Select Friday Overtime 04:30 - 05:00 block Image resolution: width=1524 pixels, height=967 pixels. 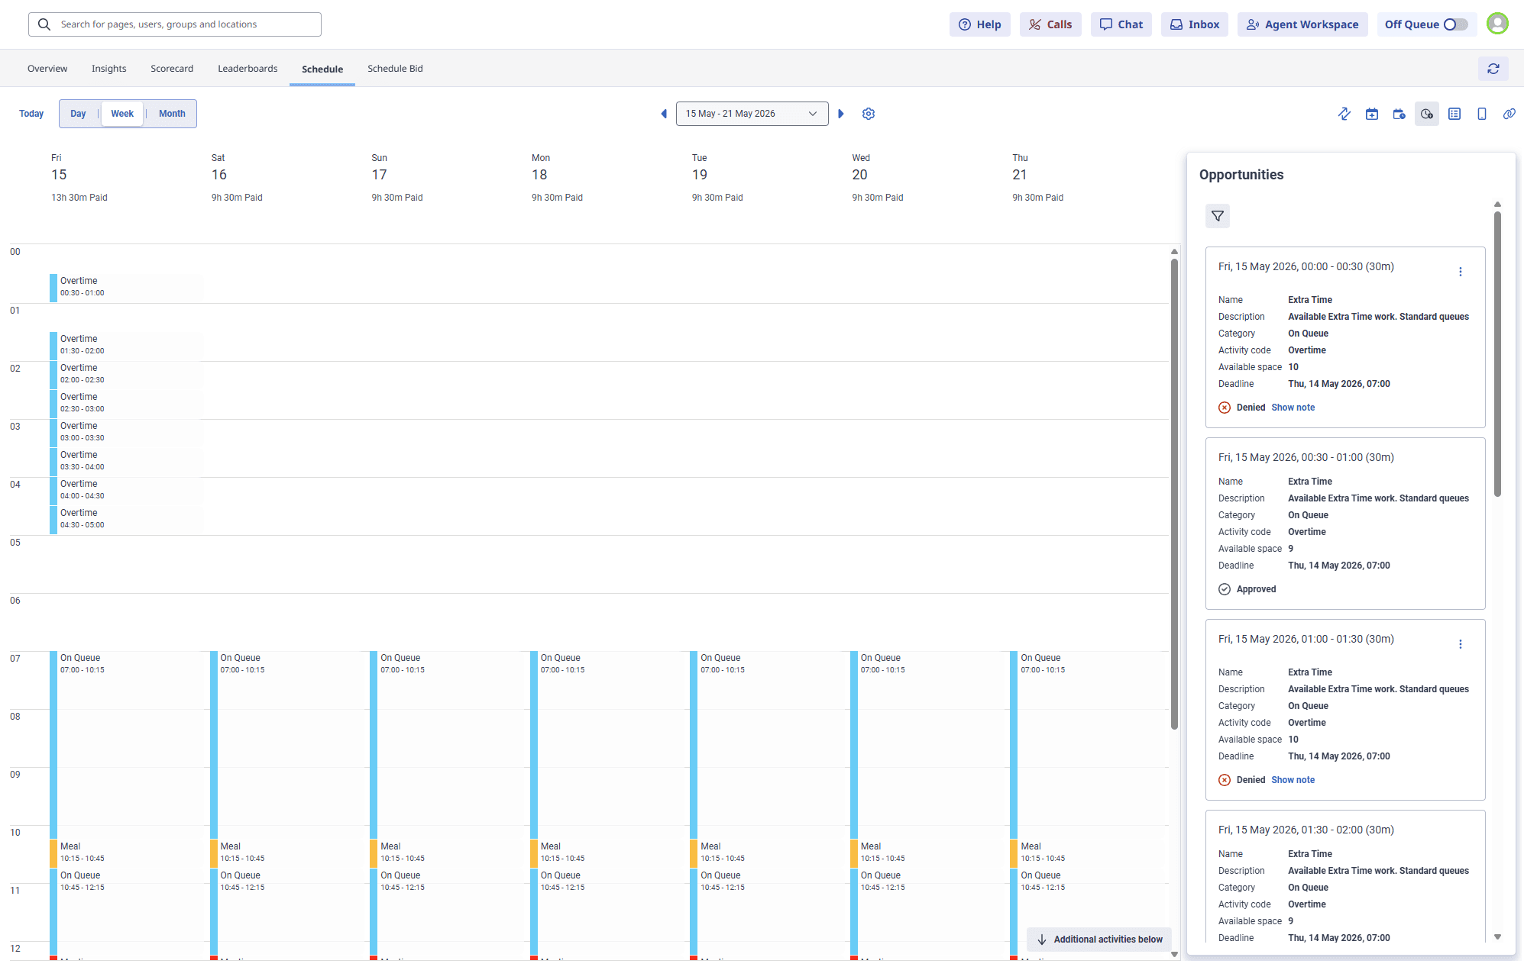tap(126, 521)
